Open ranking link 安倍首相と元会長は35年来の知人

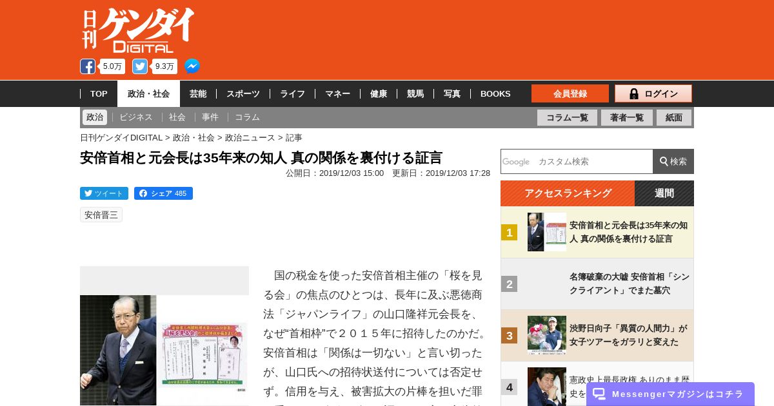(628, 232)
